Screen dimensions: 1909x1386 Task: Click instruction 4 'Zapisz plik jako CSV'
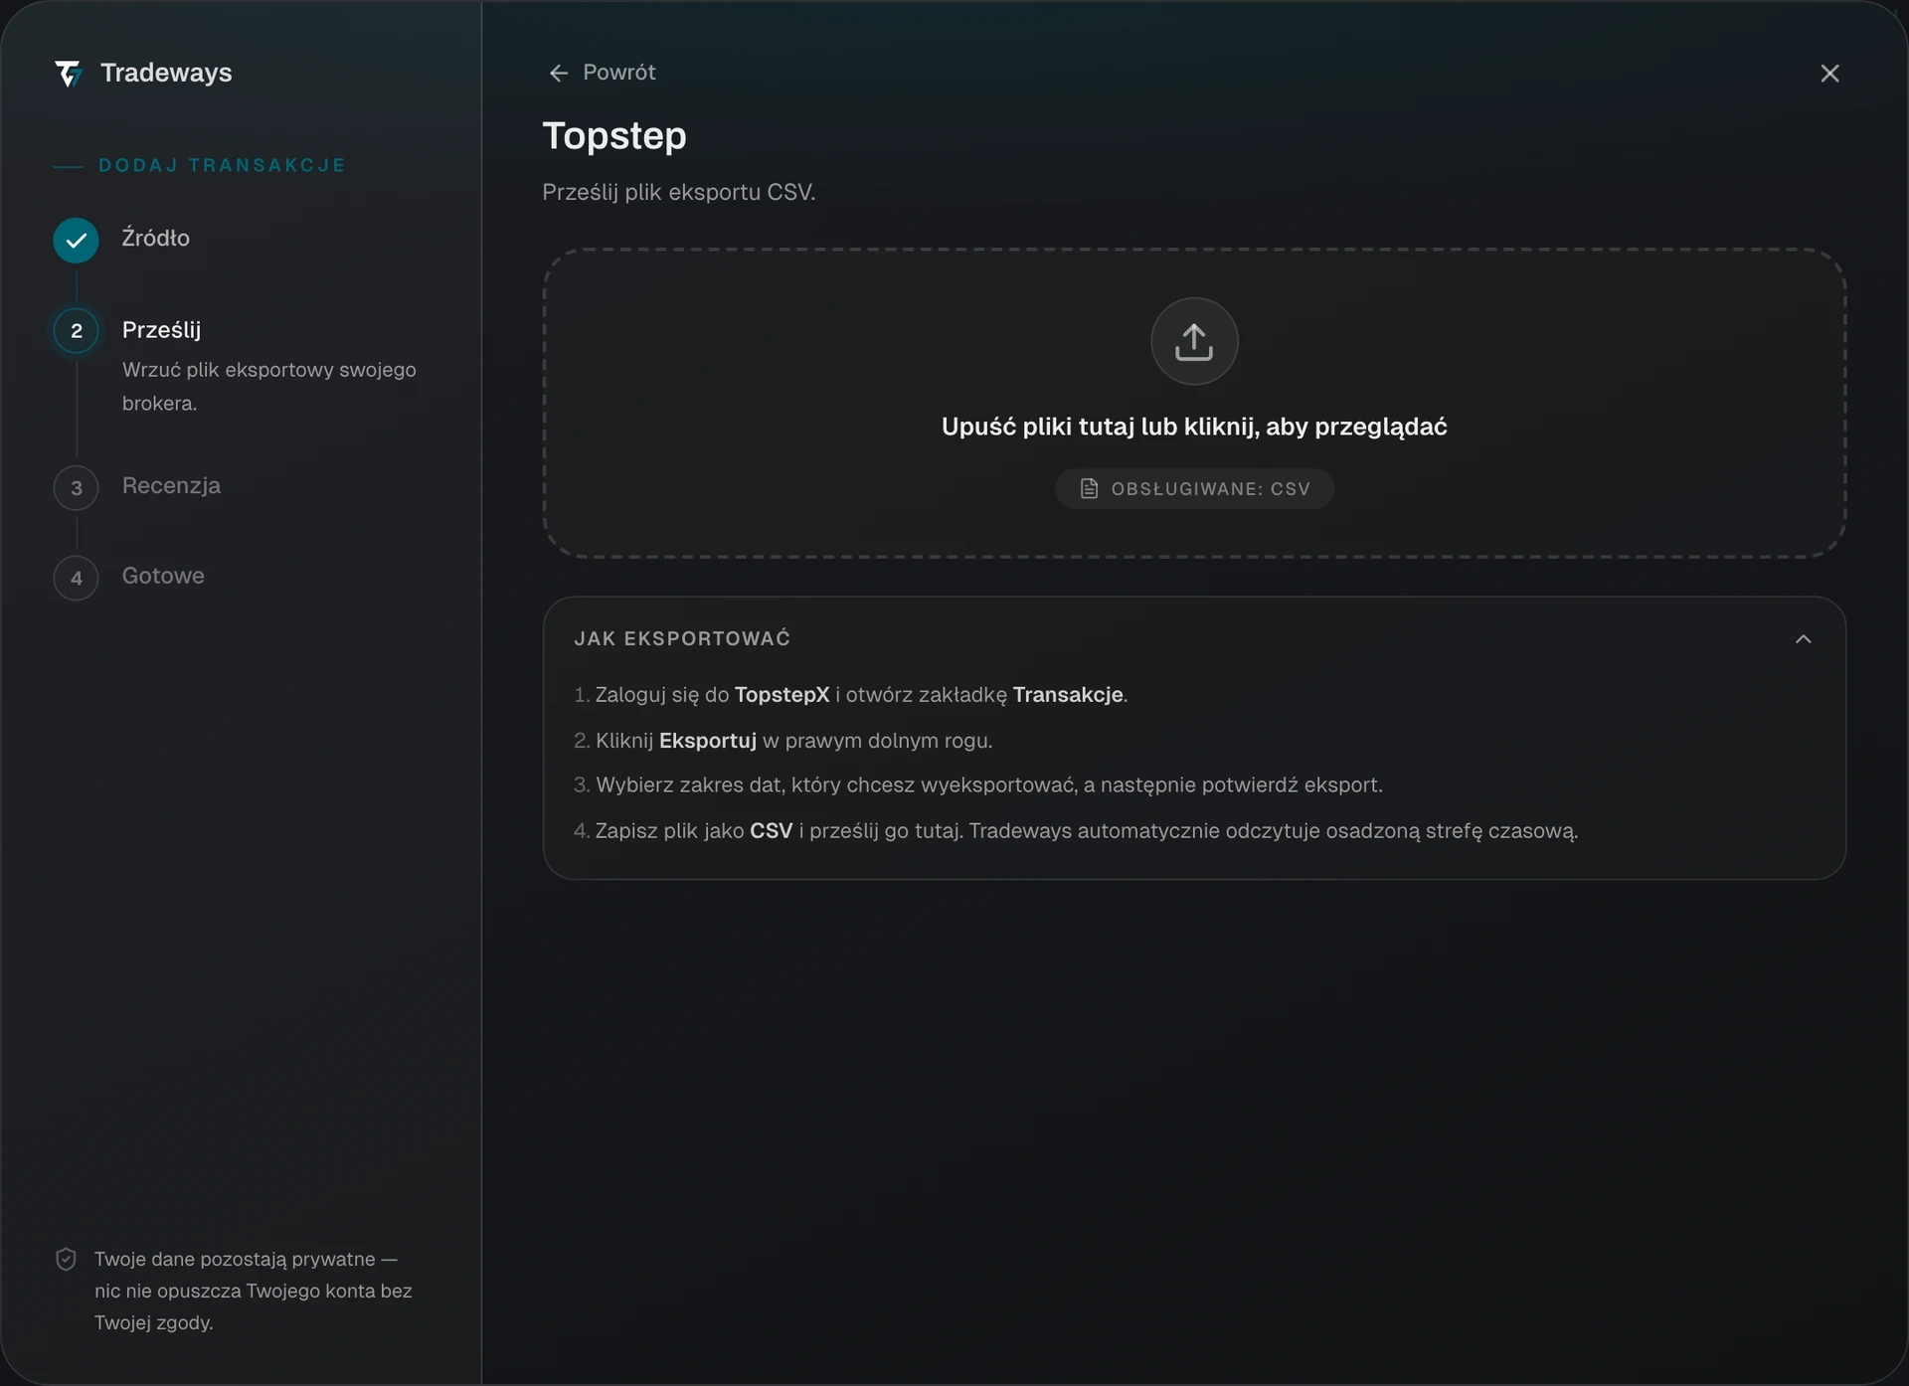pyautogui.click(x=1076, y=831)
